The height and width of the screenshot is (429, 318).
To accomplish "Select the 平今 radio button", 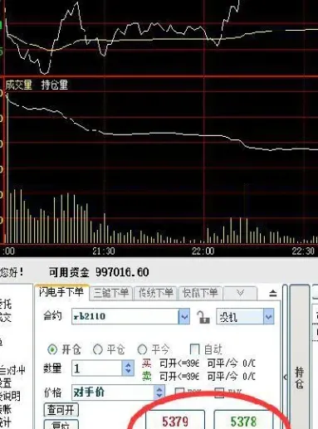I will click(x=142, y=349).
